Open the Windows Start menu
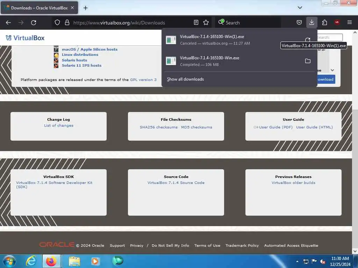The width and height of the screenshot is (358, 268). point(9,261)
